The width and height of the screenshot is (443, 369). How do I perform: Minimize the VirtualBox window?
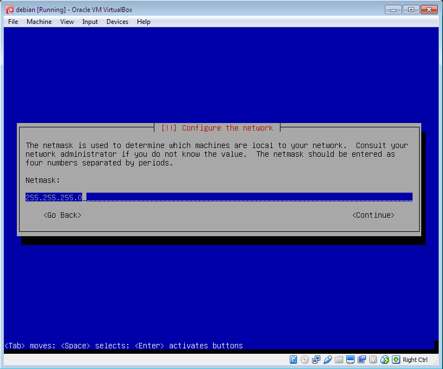click(393, 10)
